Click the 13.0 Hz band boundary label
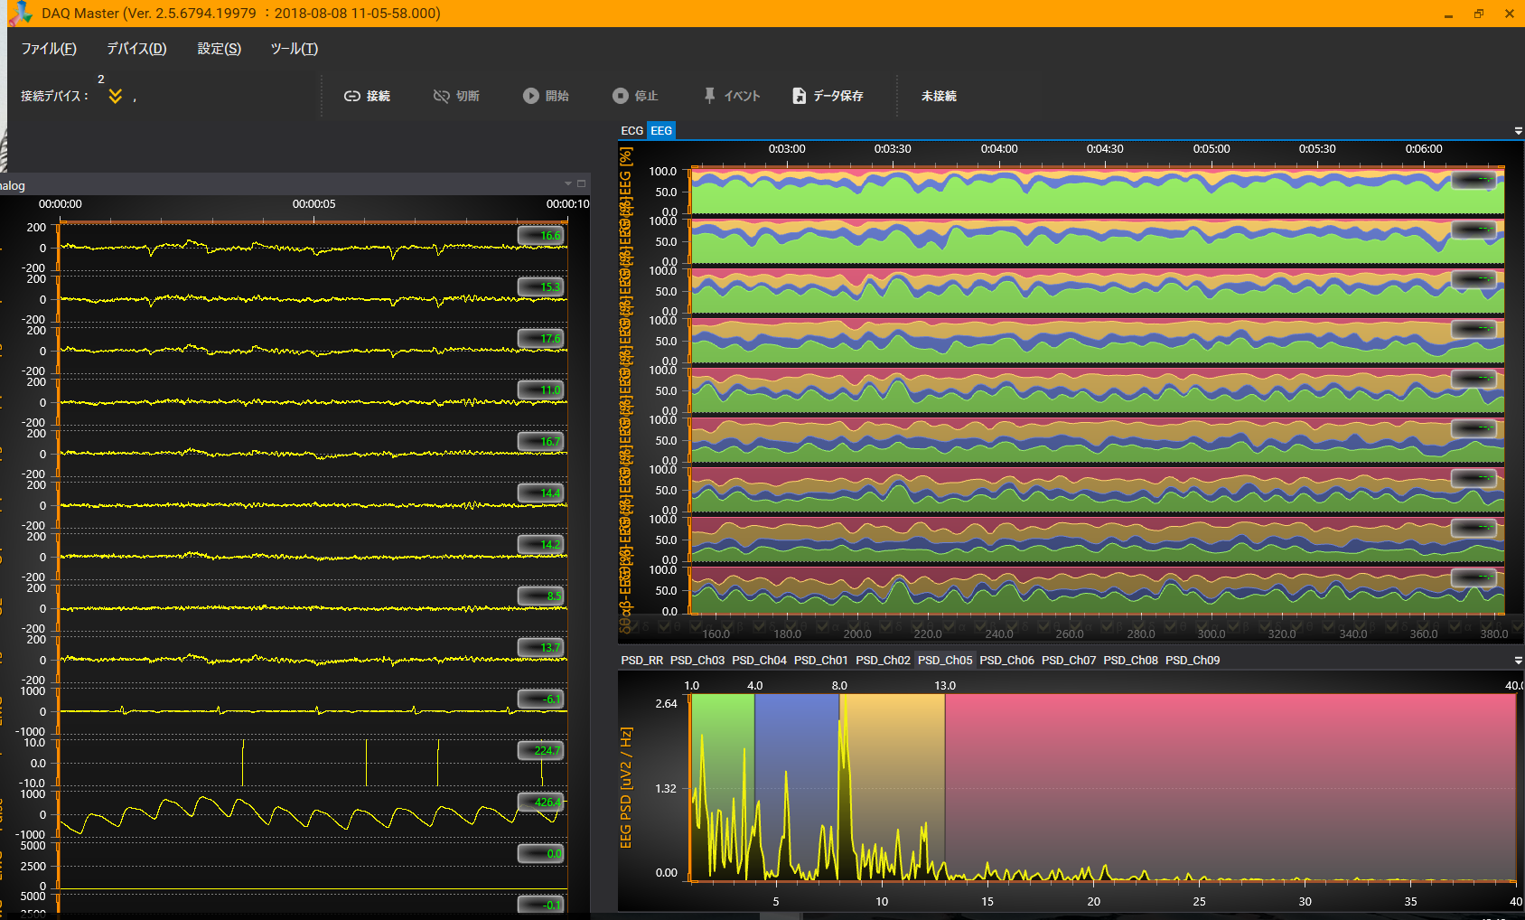Image resolution: width=1525 pixels, height=920 pixels. [x=945, y=686]
